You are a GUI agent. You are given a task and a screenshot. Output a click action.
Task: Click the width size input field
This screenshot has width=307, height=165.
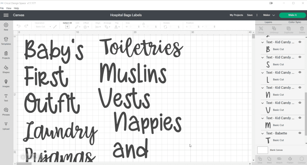[x=134, y=27]
